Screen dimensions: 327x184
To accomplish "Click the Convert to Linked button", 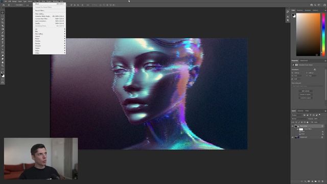I will [x=306, y=95].
